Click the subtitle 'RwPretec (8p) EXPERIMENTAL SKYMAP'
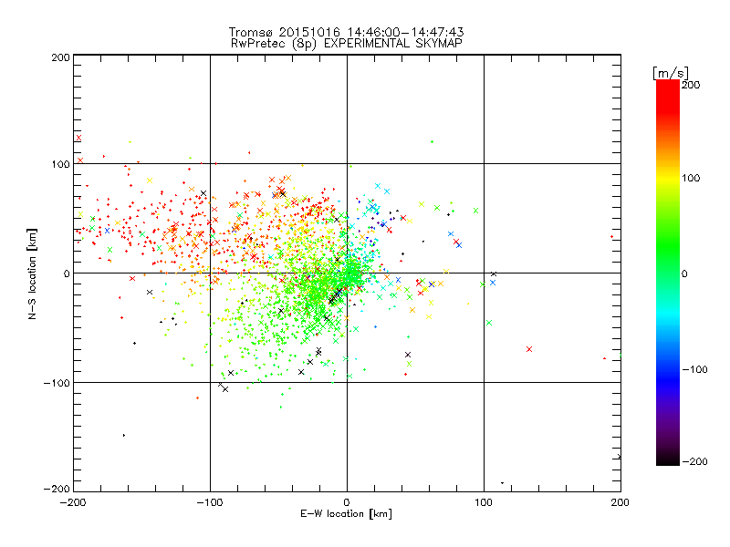The height and width of the screenshot is (547, 730). click(346, 43)
